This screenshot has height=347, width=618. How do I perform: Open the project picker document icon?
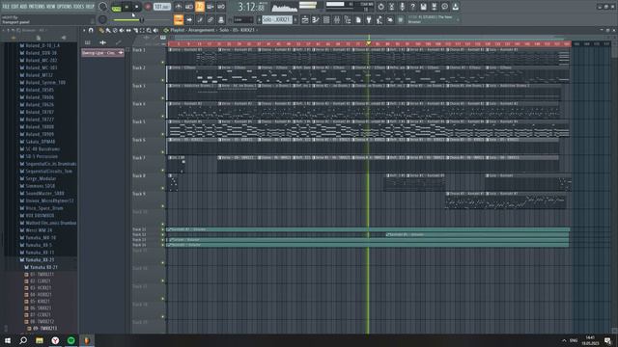(x=358, y=19)
